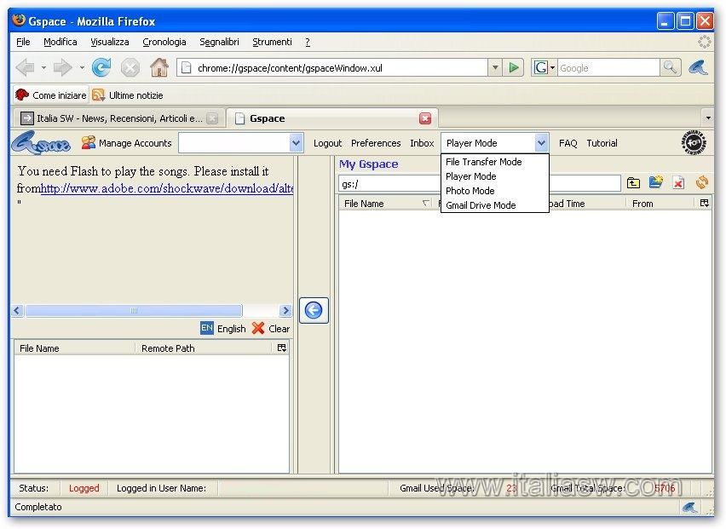Image resolution: width=726 pixels, height=529 pixels.
Task: Click the Google search engine icon
Action: click(x=540, y=67)
